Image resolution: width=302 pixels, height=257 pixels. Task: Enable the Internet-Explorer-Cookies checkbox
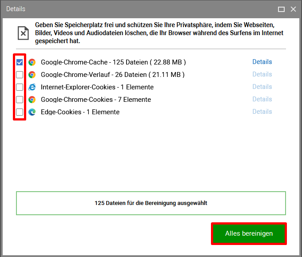[x=20, y=87]
